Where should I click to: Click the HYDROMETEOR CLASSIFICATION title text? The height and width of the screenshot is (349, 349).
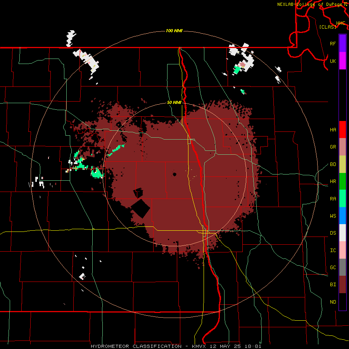tap(136, 346)
